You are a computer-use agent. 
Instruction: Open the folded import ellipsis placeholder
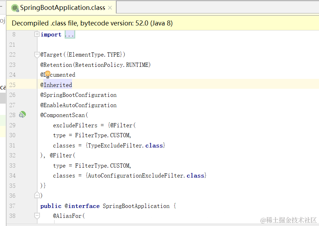pos(70,34)
